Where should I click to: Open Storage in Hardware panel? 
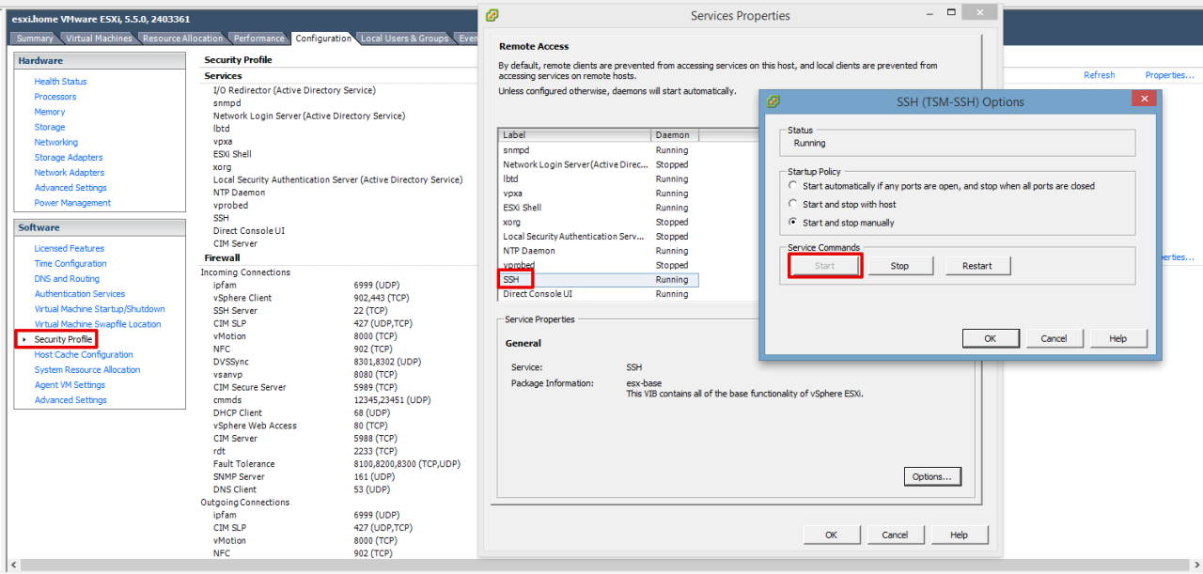(50, 127)
